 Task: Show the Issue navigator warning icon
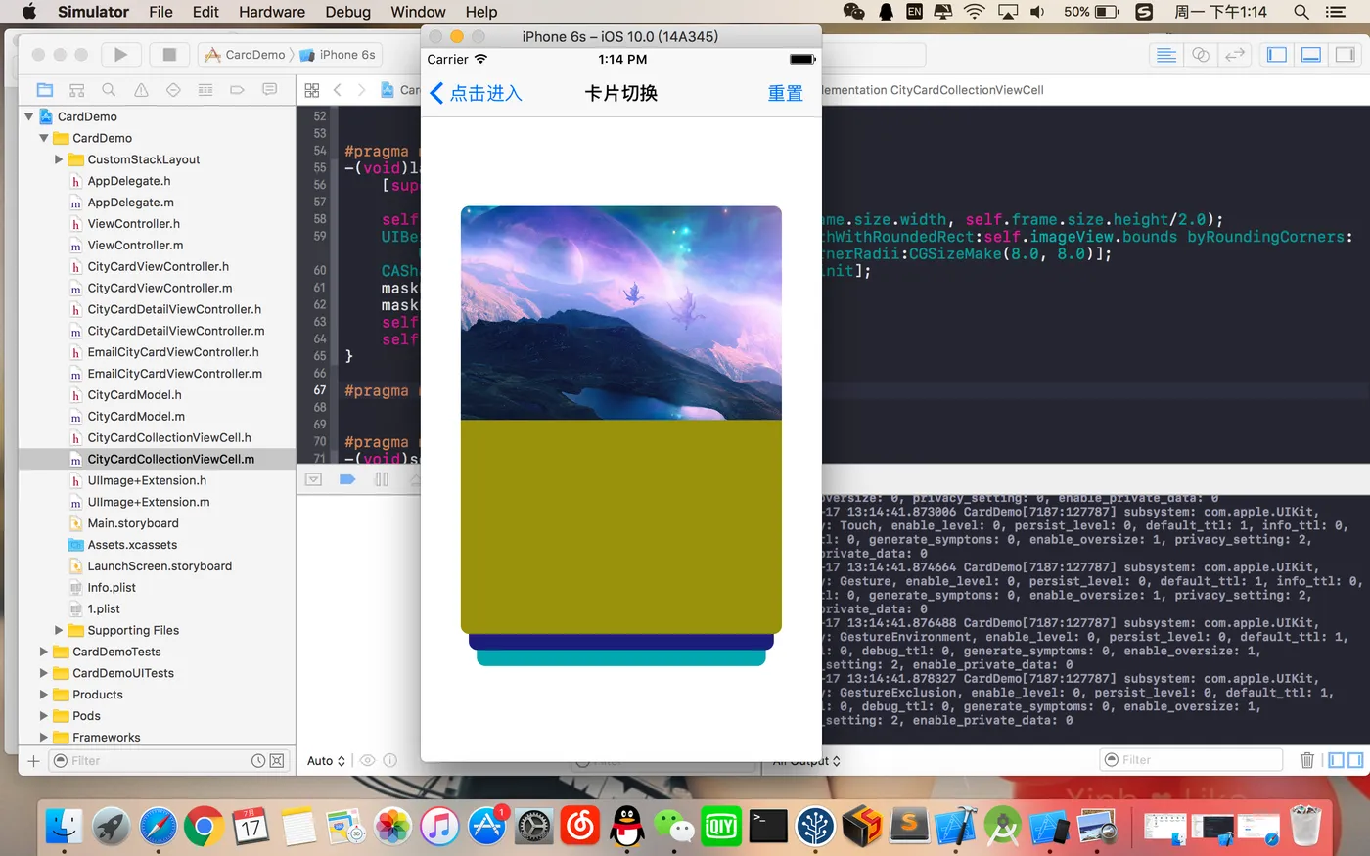tap(141, 90)
